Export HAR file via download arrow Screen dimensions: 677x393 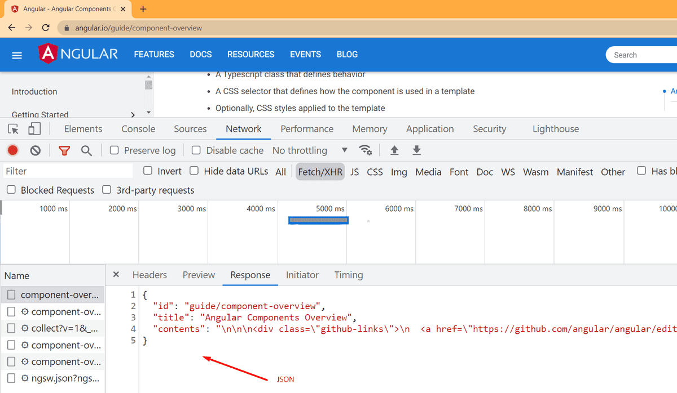416,150
